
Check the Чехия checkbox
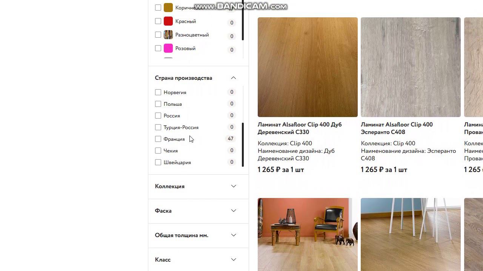(x=158, y=151)
